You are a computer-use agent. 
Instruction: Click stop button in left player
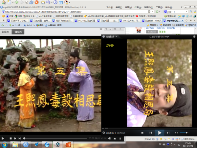pos(11,138)
